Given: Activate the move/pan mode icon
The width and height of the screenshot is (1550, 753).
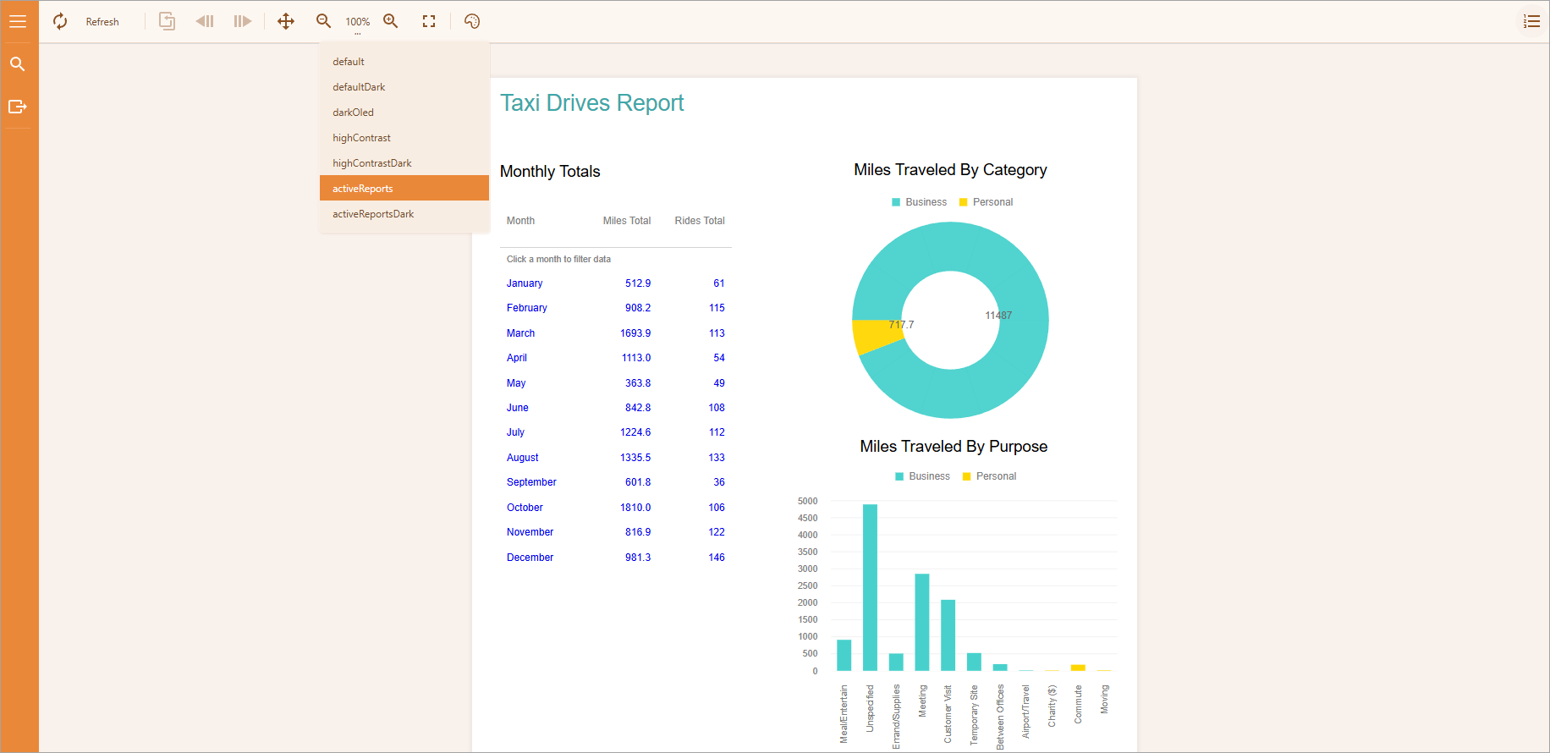Looking at the screenshot, I should click(x=286, y=21).
